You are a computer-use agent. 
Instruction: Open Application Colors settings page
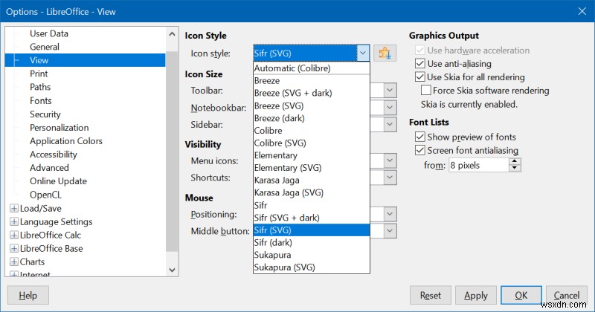click(x=66, y=141)
